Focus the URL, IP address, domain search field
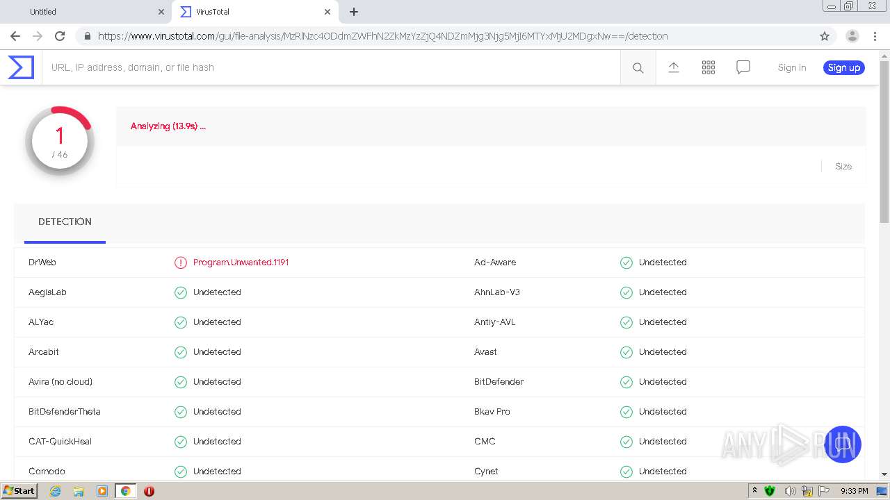 [x=331, y=67]
